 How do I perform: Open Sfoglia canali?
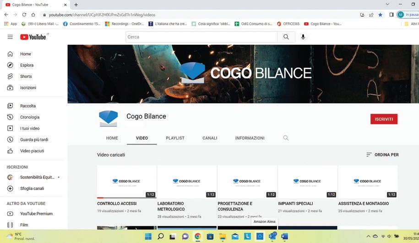click(x=32, y=189)
